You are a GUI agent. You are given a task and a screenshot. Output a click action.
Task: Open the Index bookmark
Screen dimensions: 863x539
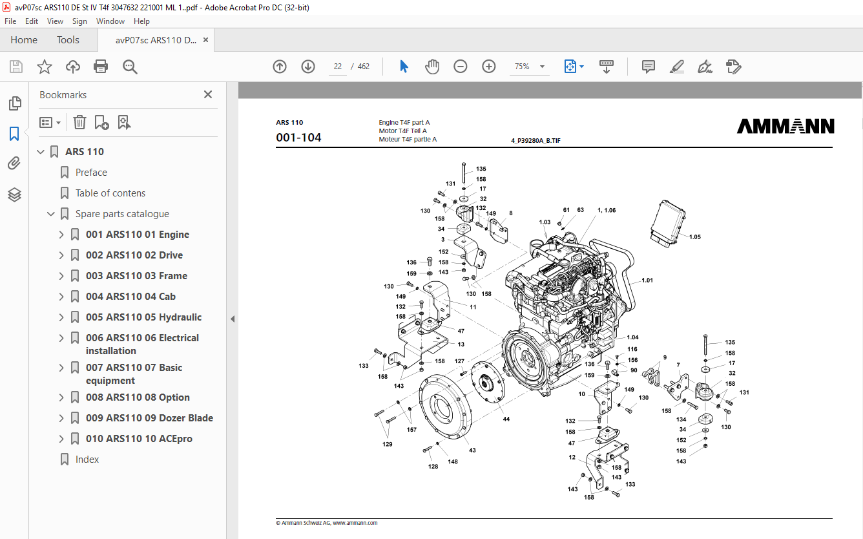[87, 460]
